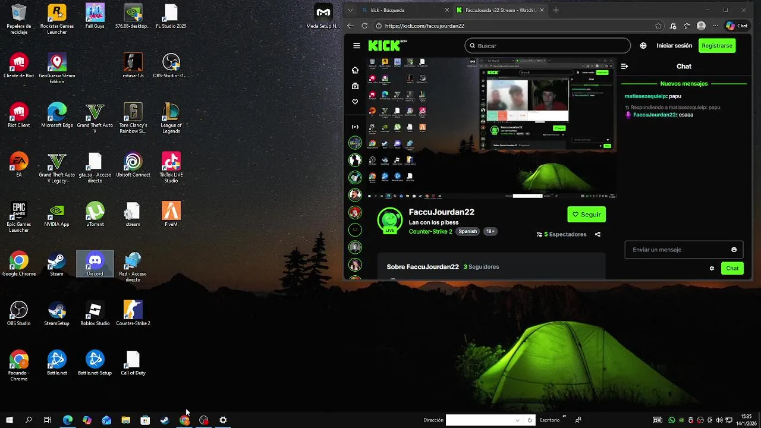
Task: Open the MedalSetup desktop file
Action: (x=323, y=16)
